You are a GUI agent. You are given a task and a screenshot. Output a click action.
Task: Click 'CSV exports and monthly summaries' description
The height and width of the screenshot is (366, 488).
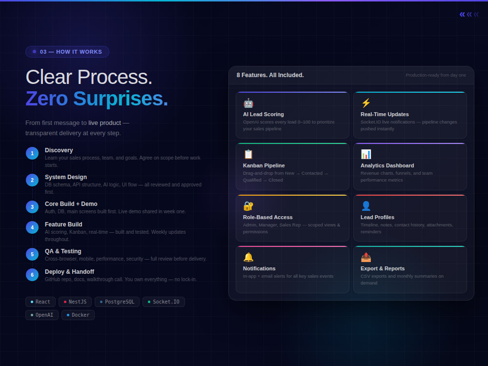point(402,280)
